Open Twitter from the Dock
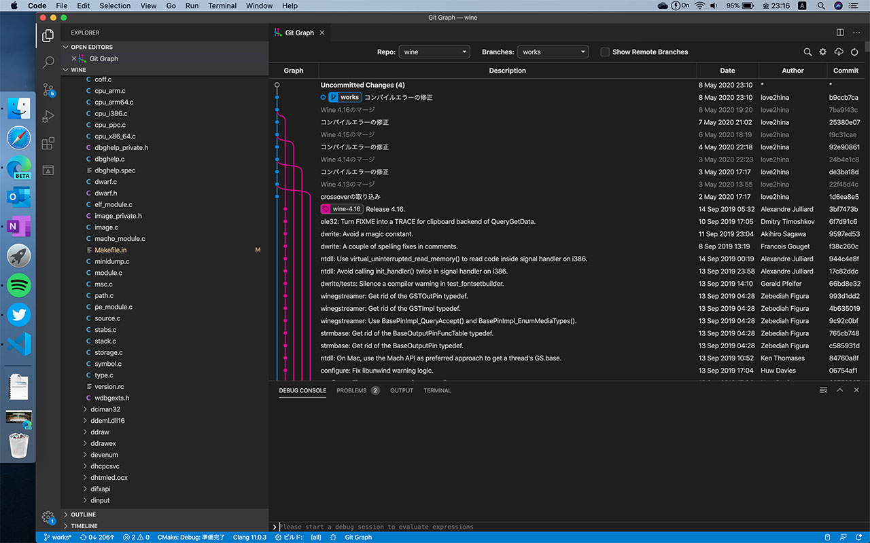 (19, 314)
